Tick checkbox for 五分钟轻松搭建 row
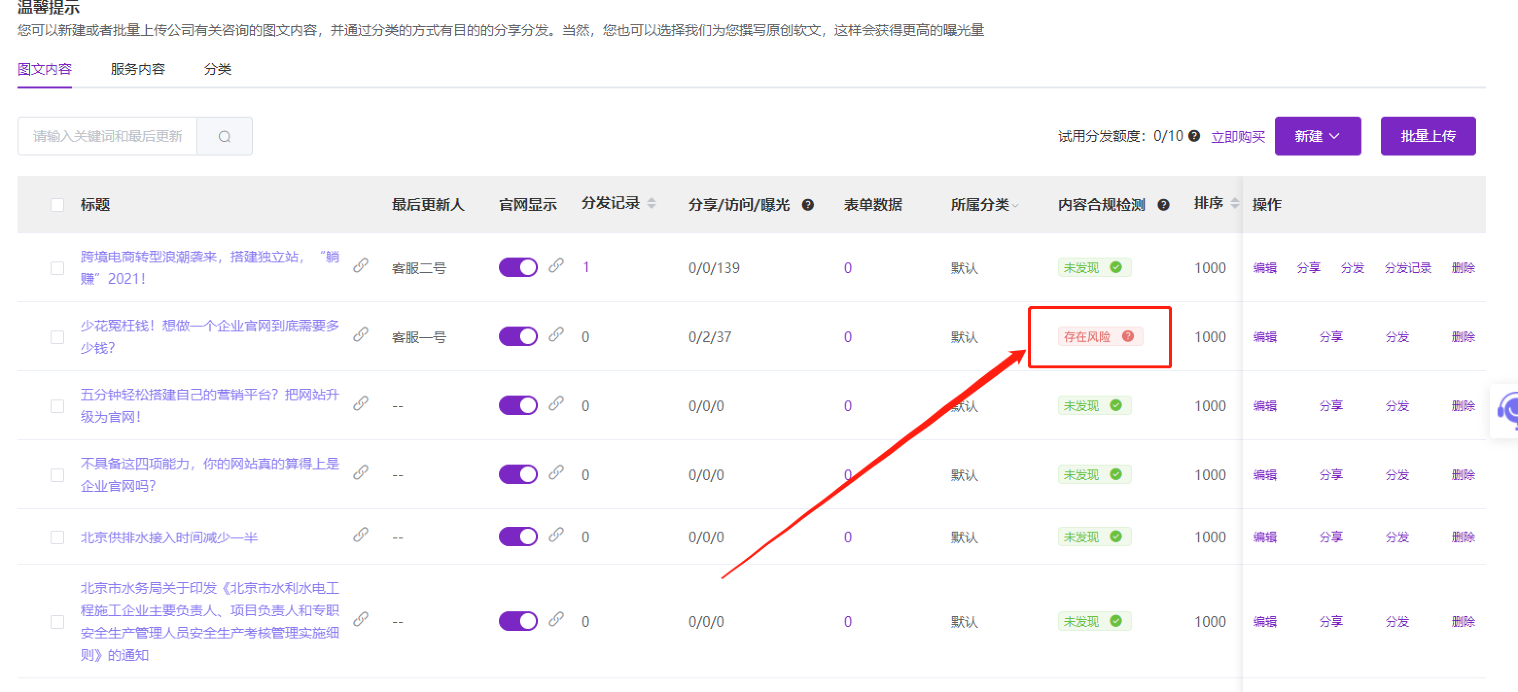 coord(57,406)
